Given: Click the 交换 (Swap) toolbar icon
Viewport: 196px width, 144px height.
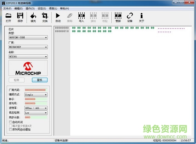Looking at the screenshot, I should coord(45,17).
